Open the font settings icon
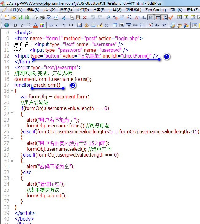This screenshot has height=224, width=200. tap(137, 17)
